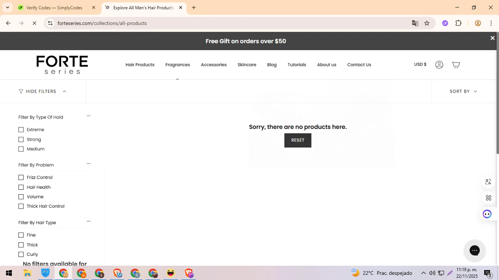Dismiss the Free Gift announcement banner
The image size is (499, 280).
492,38
